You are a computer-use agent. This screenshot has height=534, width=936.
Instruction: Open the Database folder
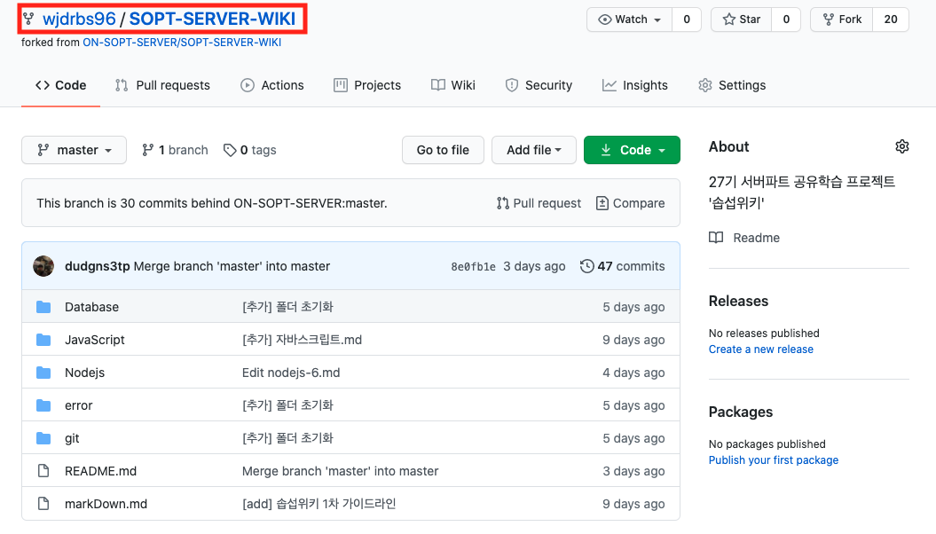92,307
